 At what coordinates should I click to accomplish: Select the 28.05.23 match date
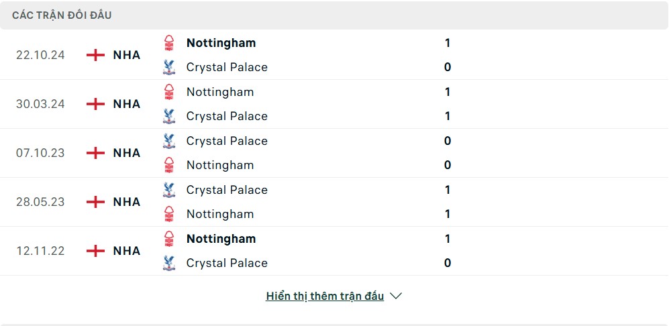click(x=40, y=202)
